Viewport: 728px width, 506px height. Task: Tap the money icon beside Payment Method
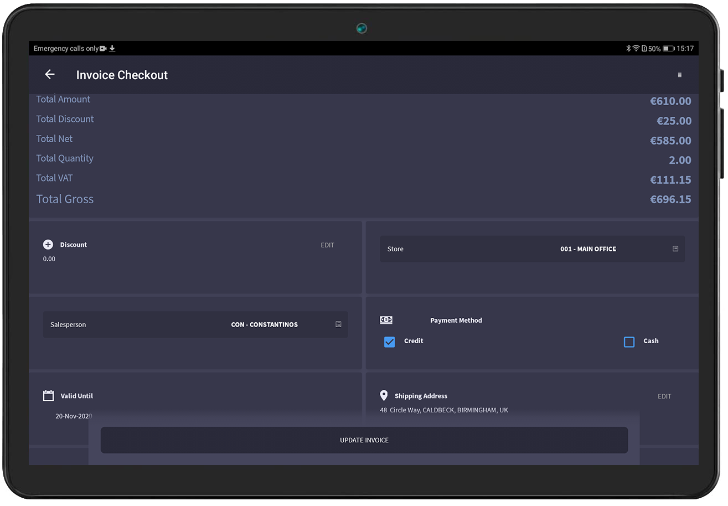point(386,320)
